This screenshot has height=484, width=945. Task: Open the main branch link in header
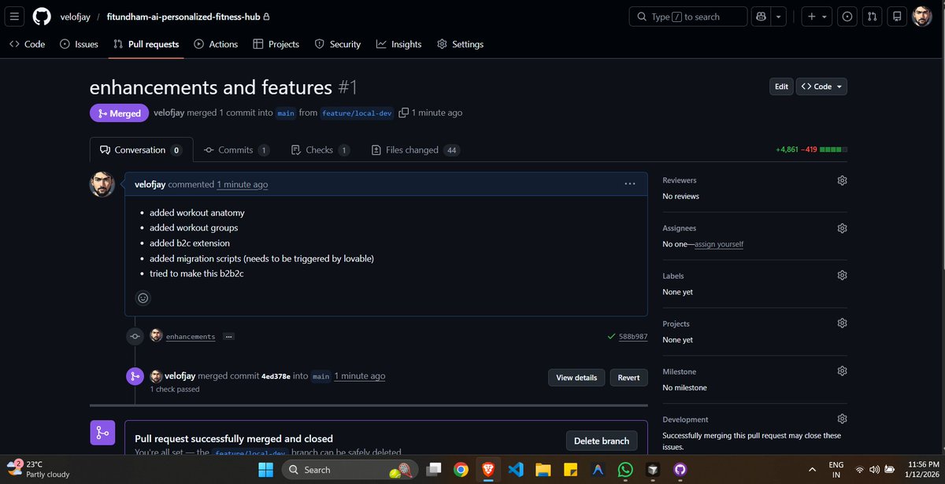click(286, 113)
